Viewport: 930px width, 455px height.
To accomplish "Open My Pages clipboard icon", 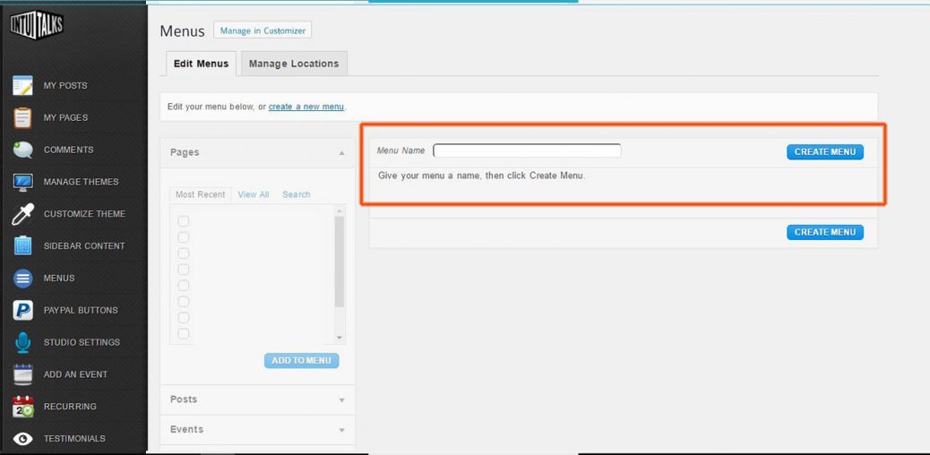I will [23, 117].
